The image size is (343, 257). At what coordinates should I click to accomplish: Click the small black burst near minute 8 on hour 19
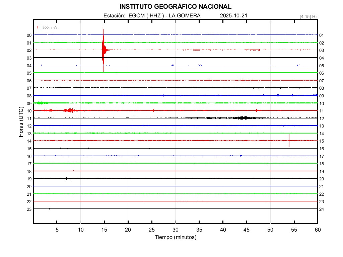[70, 178]
